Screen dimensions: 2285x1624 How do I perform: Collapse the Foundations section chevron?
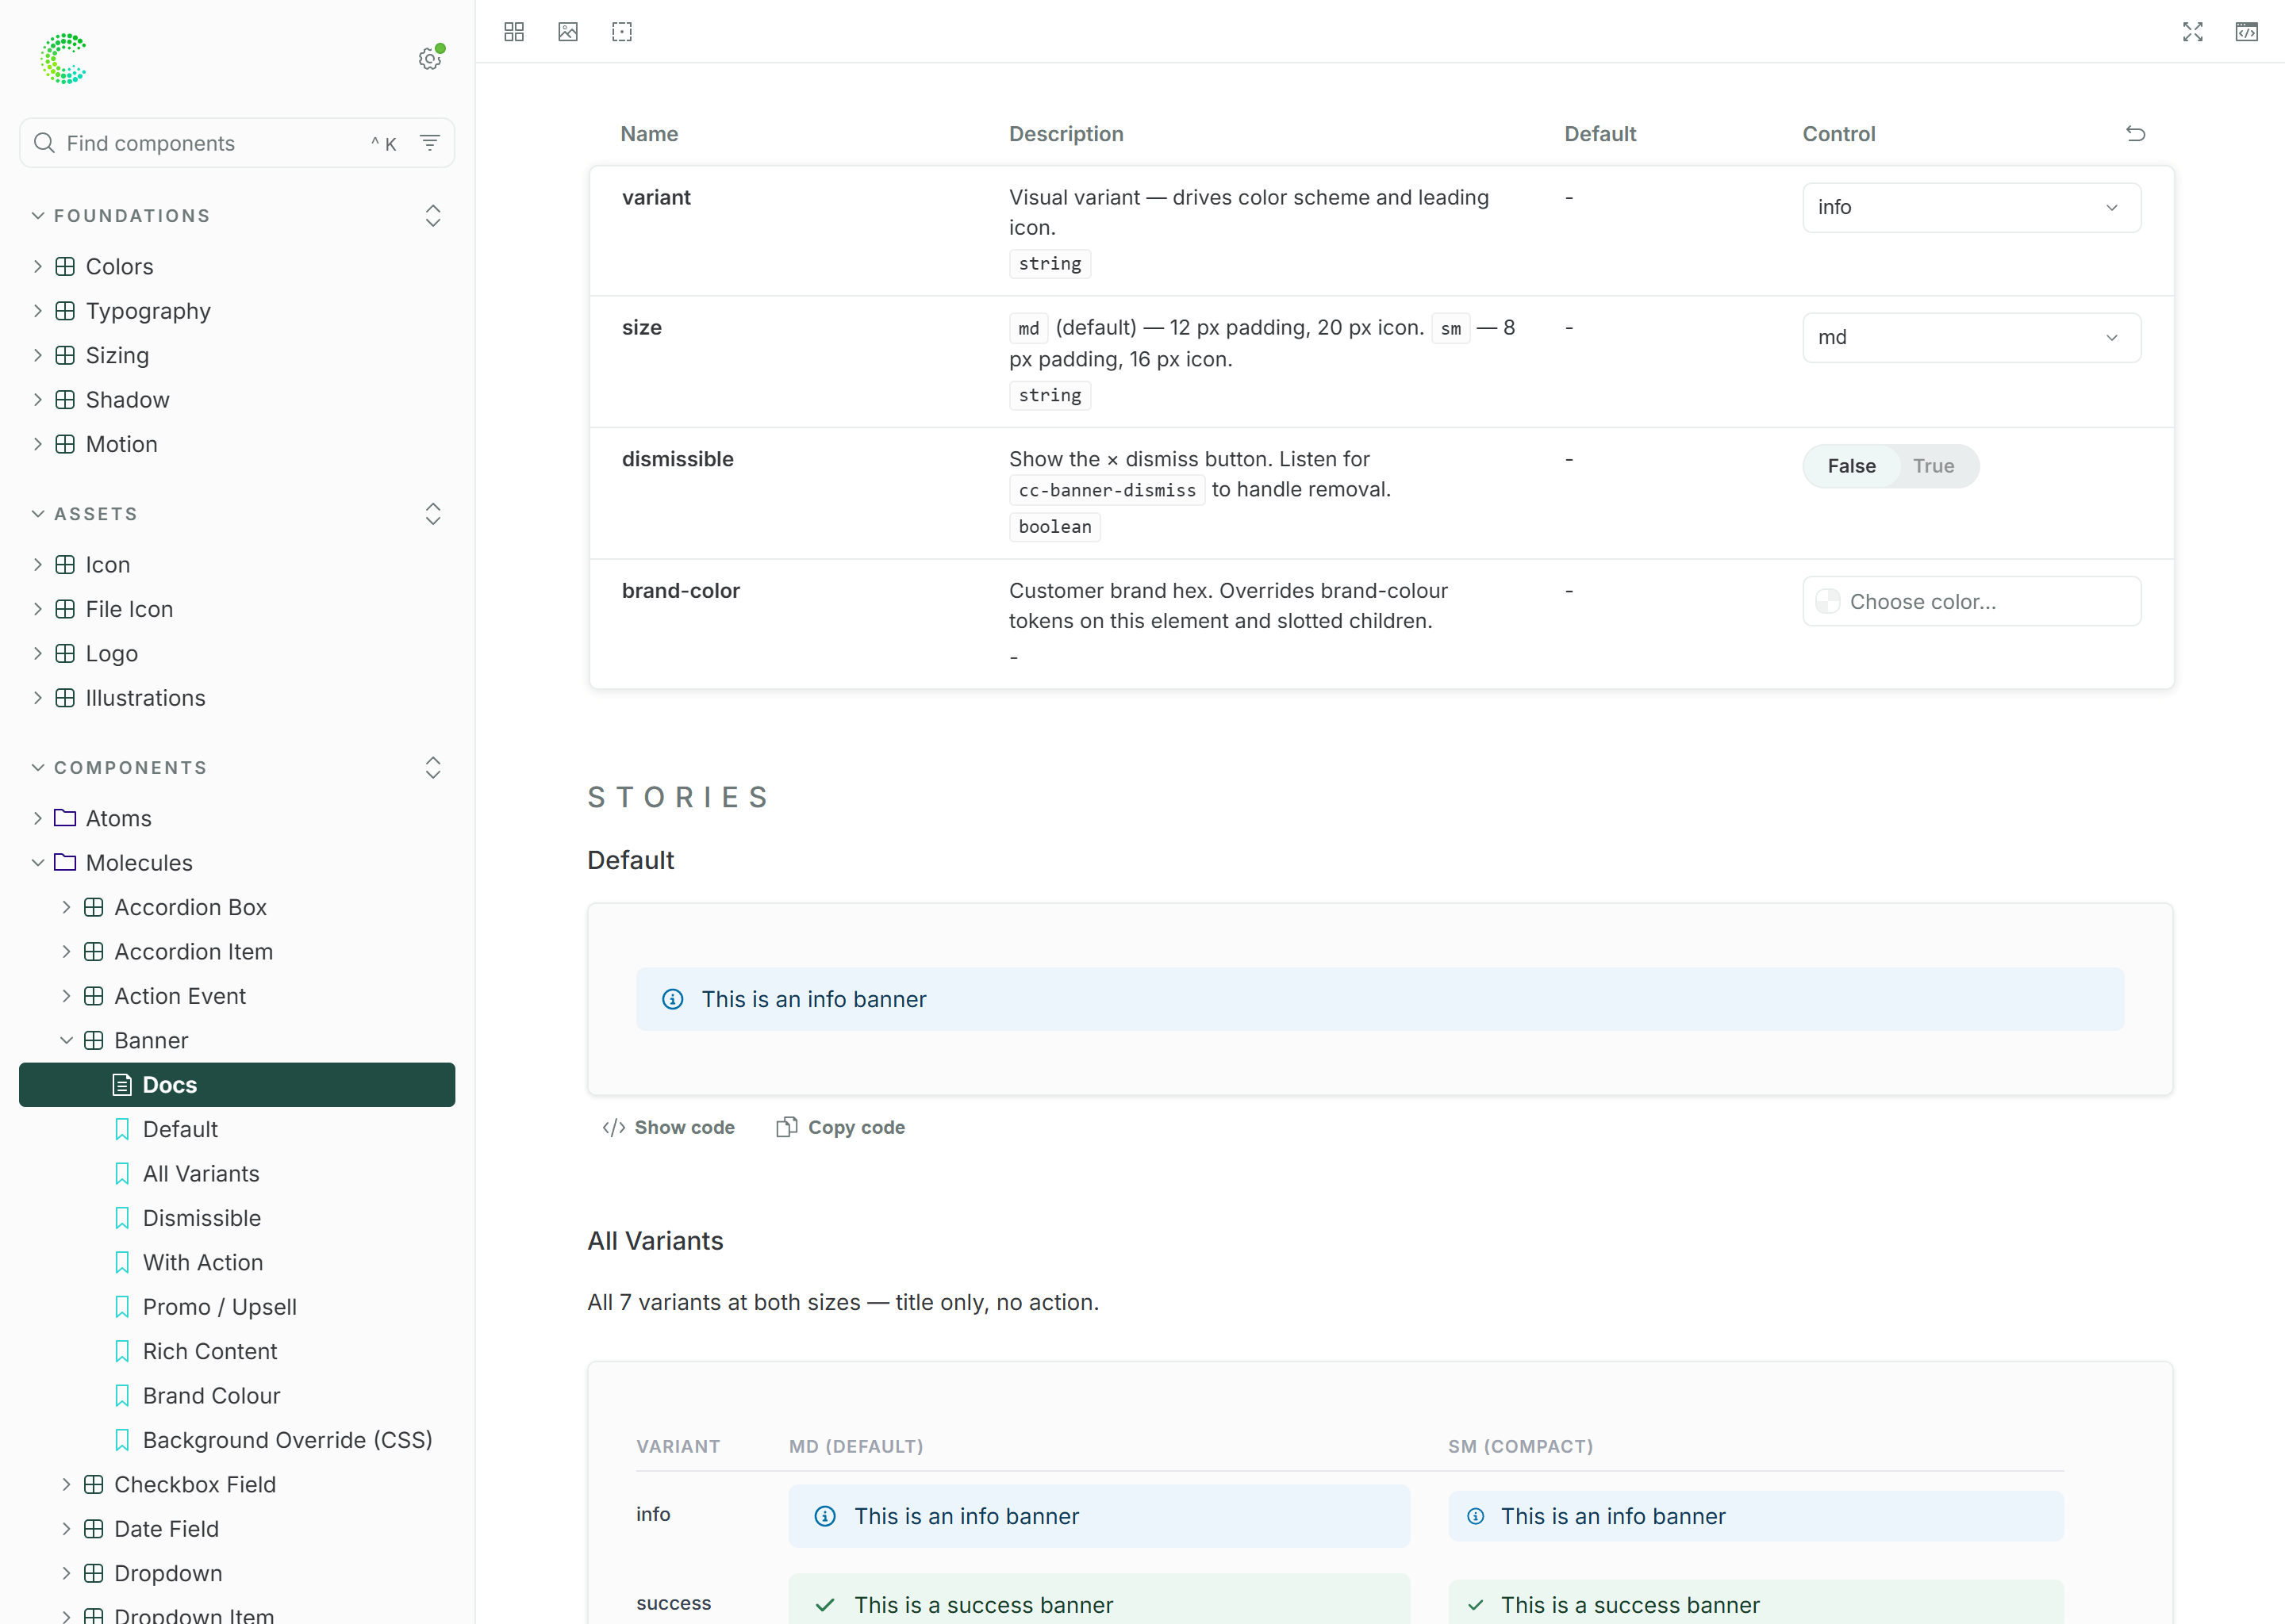point(38,216)
